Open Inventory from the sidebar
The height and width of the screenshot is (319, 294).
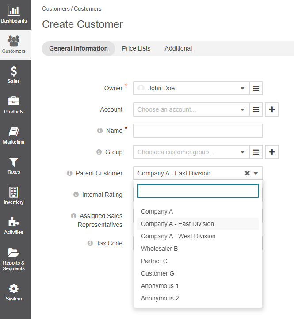coord(14,192)
